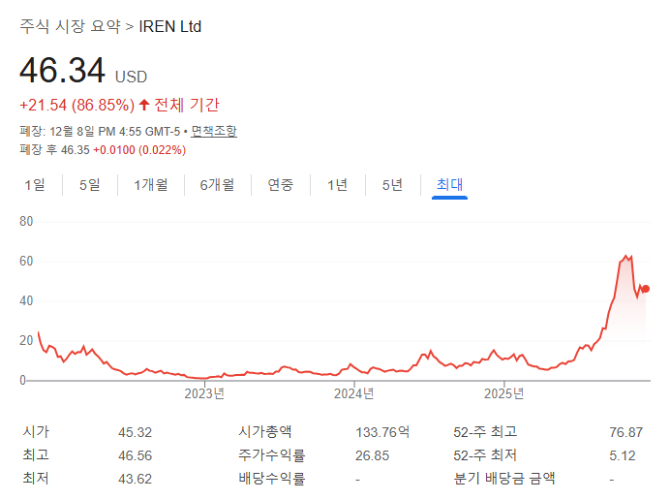Select the 5일 time range tab

click(90, 185)
